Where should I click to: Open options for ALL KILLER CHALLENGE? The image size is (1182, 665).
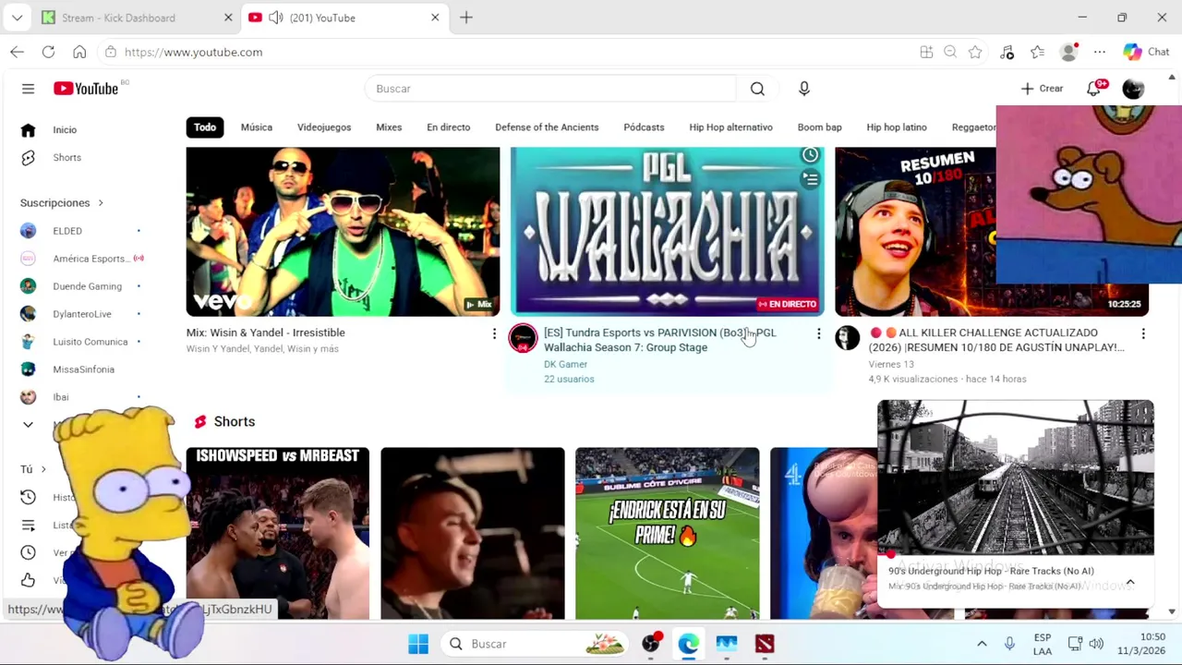coord(1143,333)
